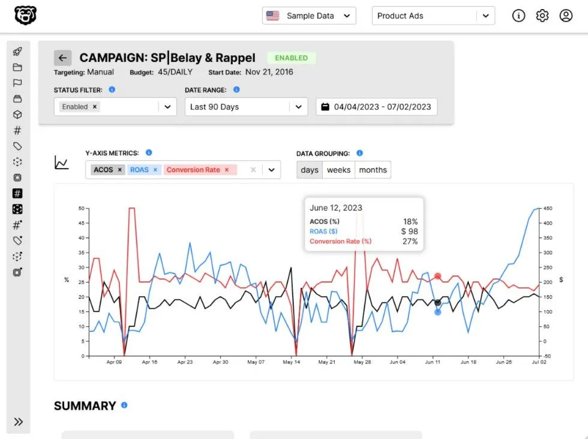
Task: Click the 'June 12, 2023' tooltip heading
Action: [336, 208]
